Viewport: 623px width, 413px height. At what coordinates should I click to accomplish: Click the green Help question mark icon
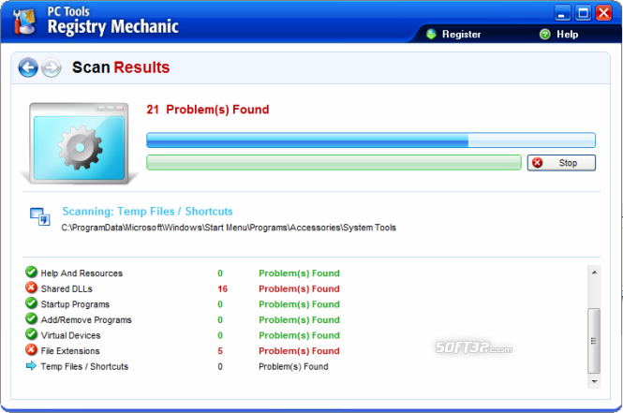click(x=544, y=34)
